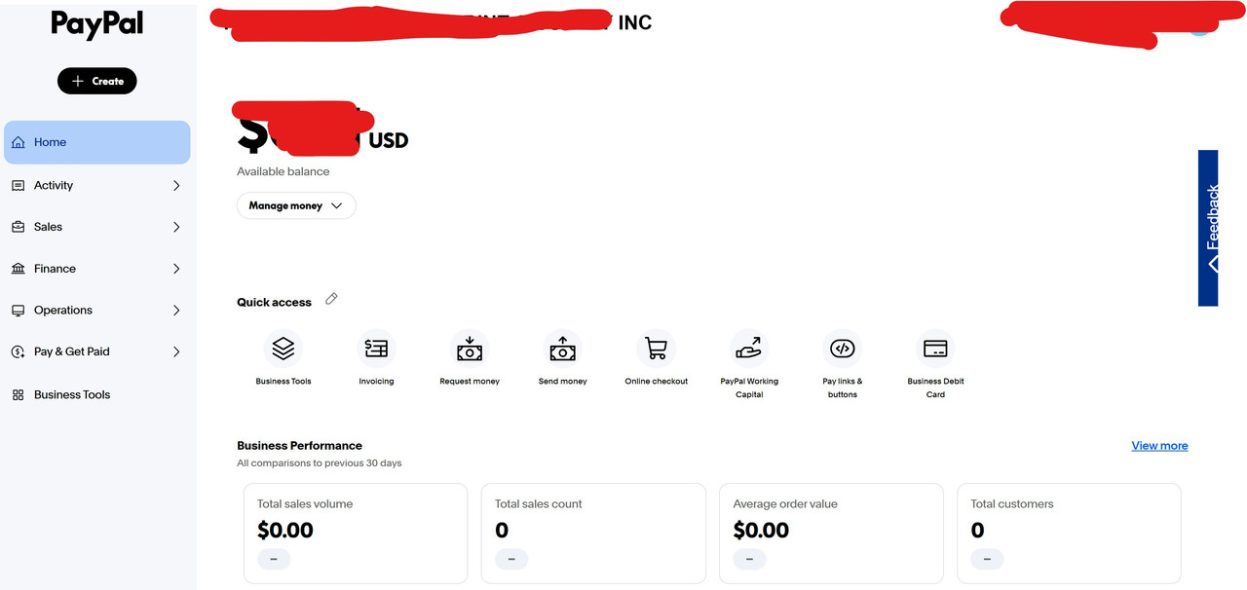The height and width of the screenshot is (590, 1247).
Task: Open the Request money icon
Action: [470, 349]
